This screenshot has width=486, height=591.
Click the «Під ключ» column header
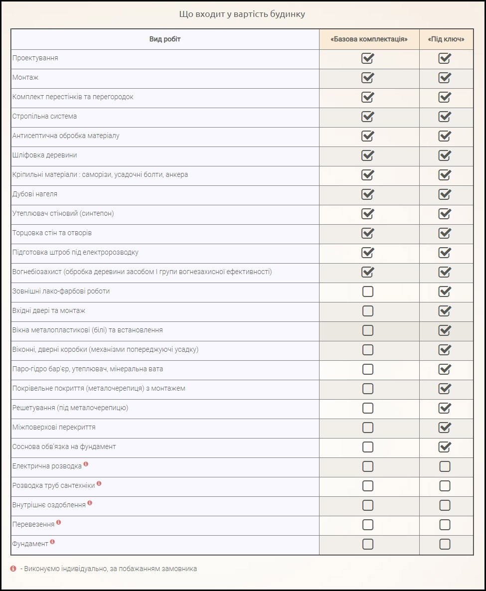(x=446, y=39)
